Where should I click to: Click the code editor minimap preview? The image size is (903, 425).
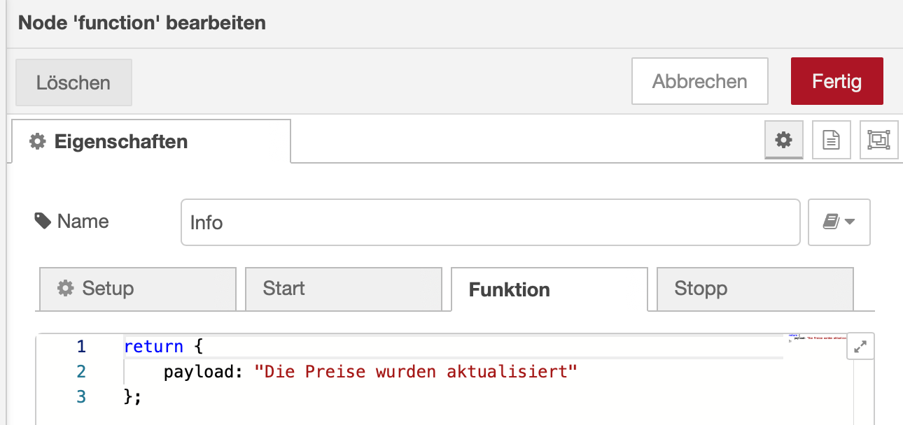[813, 339]
